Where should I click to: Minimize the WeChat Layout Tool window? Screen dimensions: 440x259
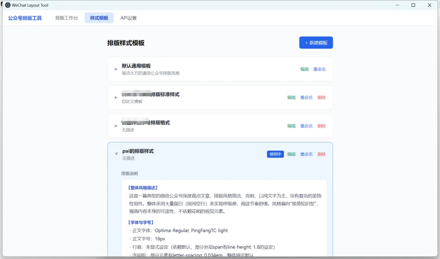(397, 5)
